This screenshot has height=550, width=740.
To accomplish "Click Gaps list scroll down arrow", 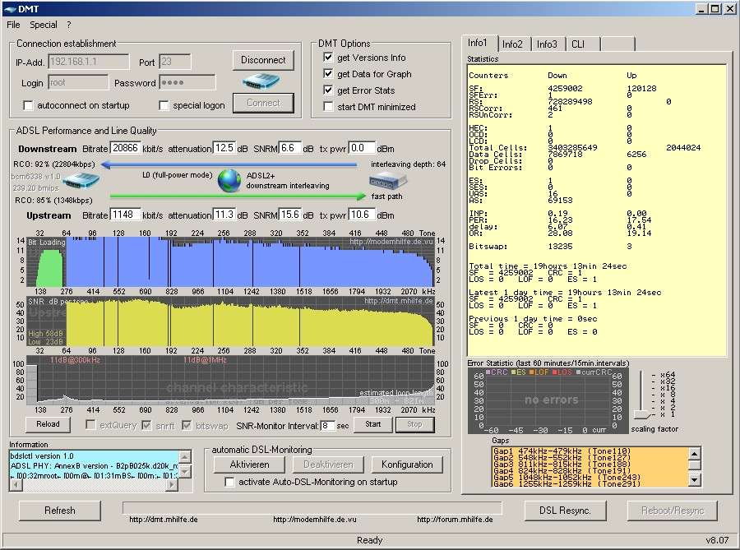I will coord(694,481).
